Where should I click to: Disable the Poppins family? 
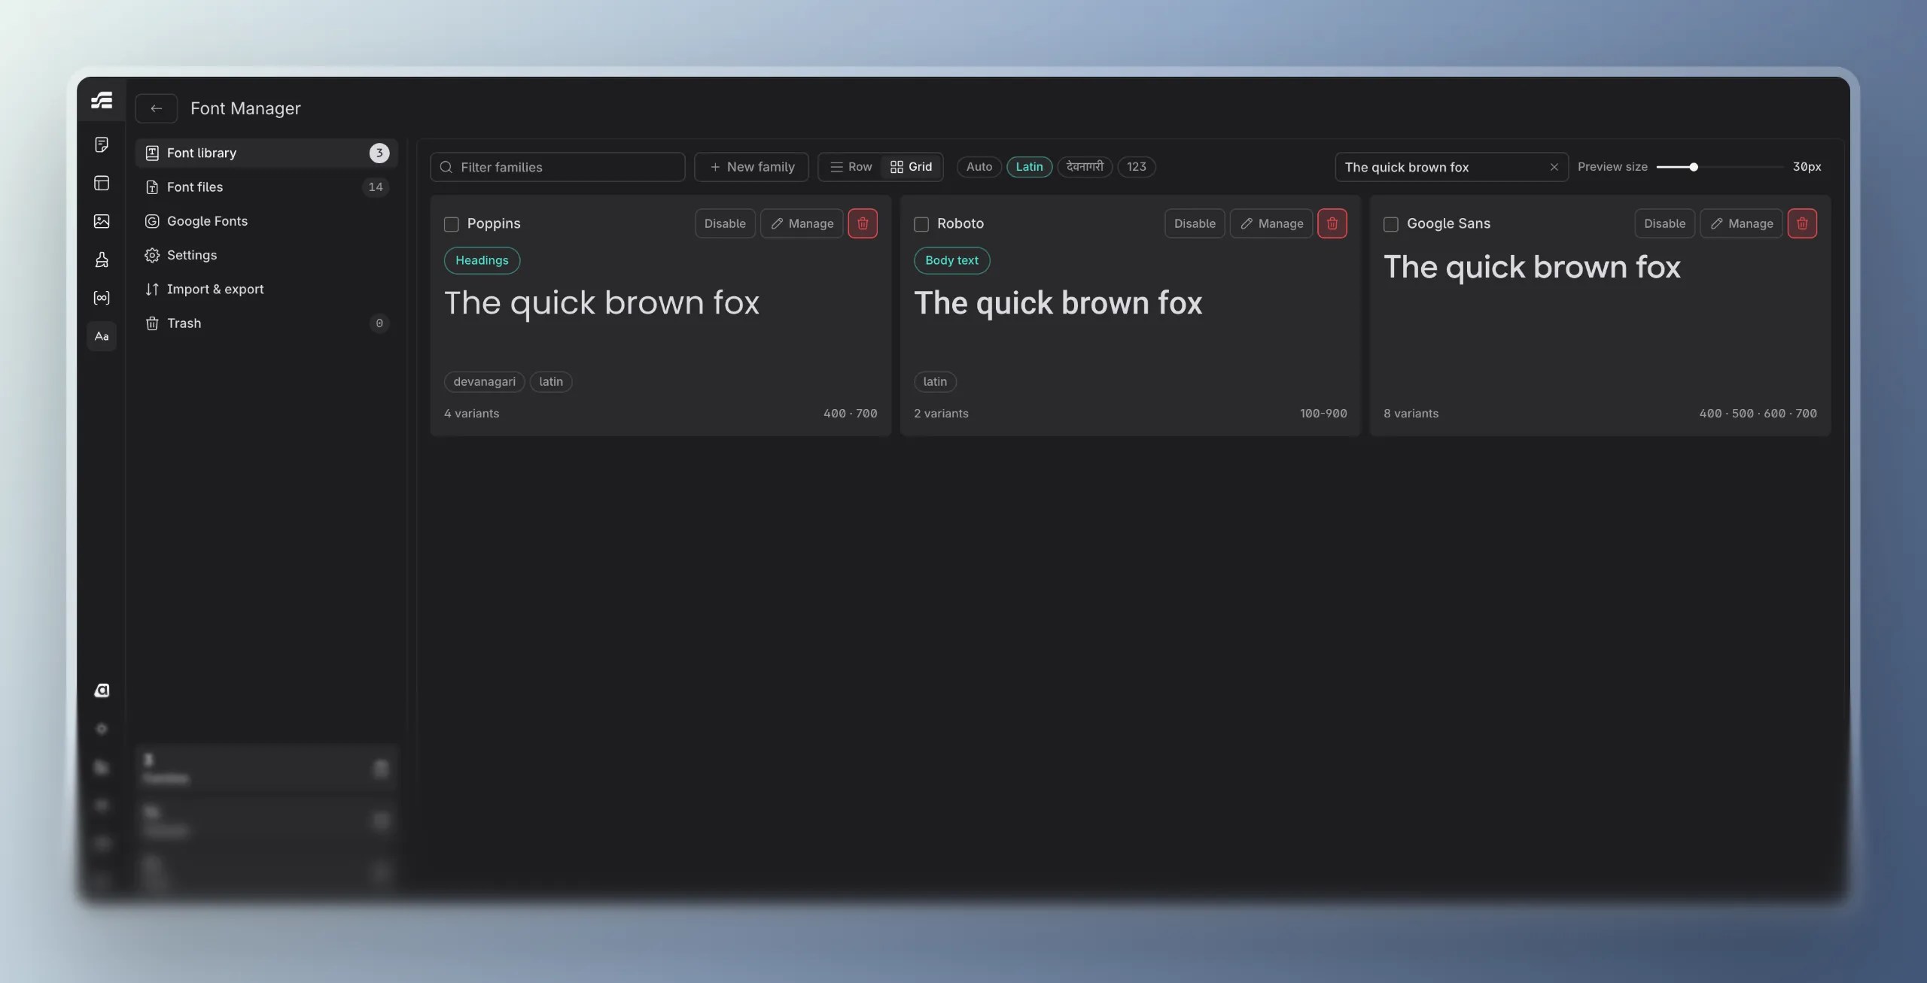pyautogui.click(x=725, y=223)
